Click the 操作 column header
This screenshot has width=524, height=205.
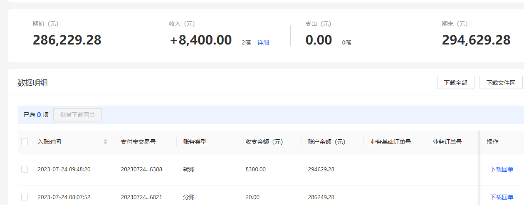pos(493,142)
